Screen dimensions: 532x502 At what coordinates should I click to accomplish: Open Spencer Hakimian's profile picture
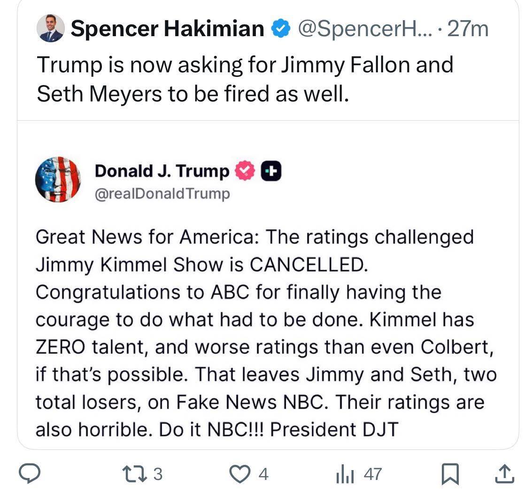tap(52, 28)
